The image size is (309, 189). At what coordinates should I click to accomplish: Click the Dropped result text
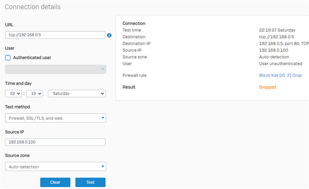pyautogui.click(x=267, y=87)
